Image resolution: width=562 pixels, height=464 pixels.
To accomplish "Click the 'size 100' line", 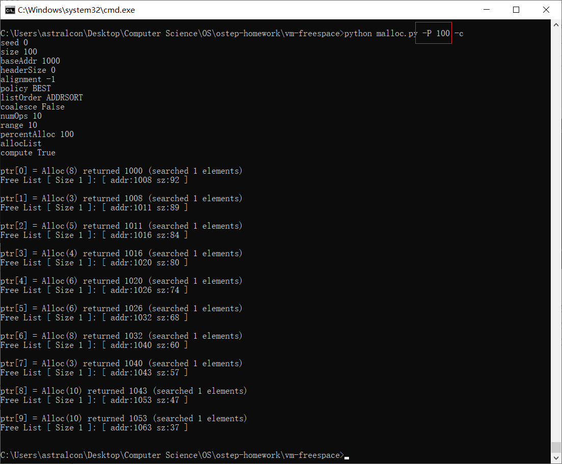I will pos(19,52).
